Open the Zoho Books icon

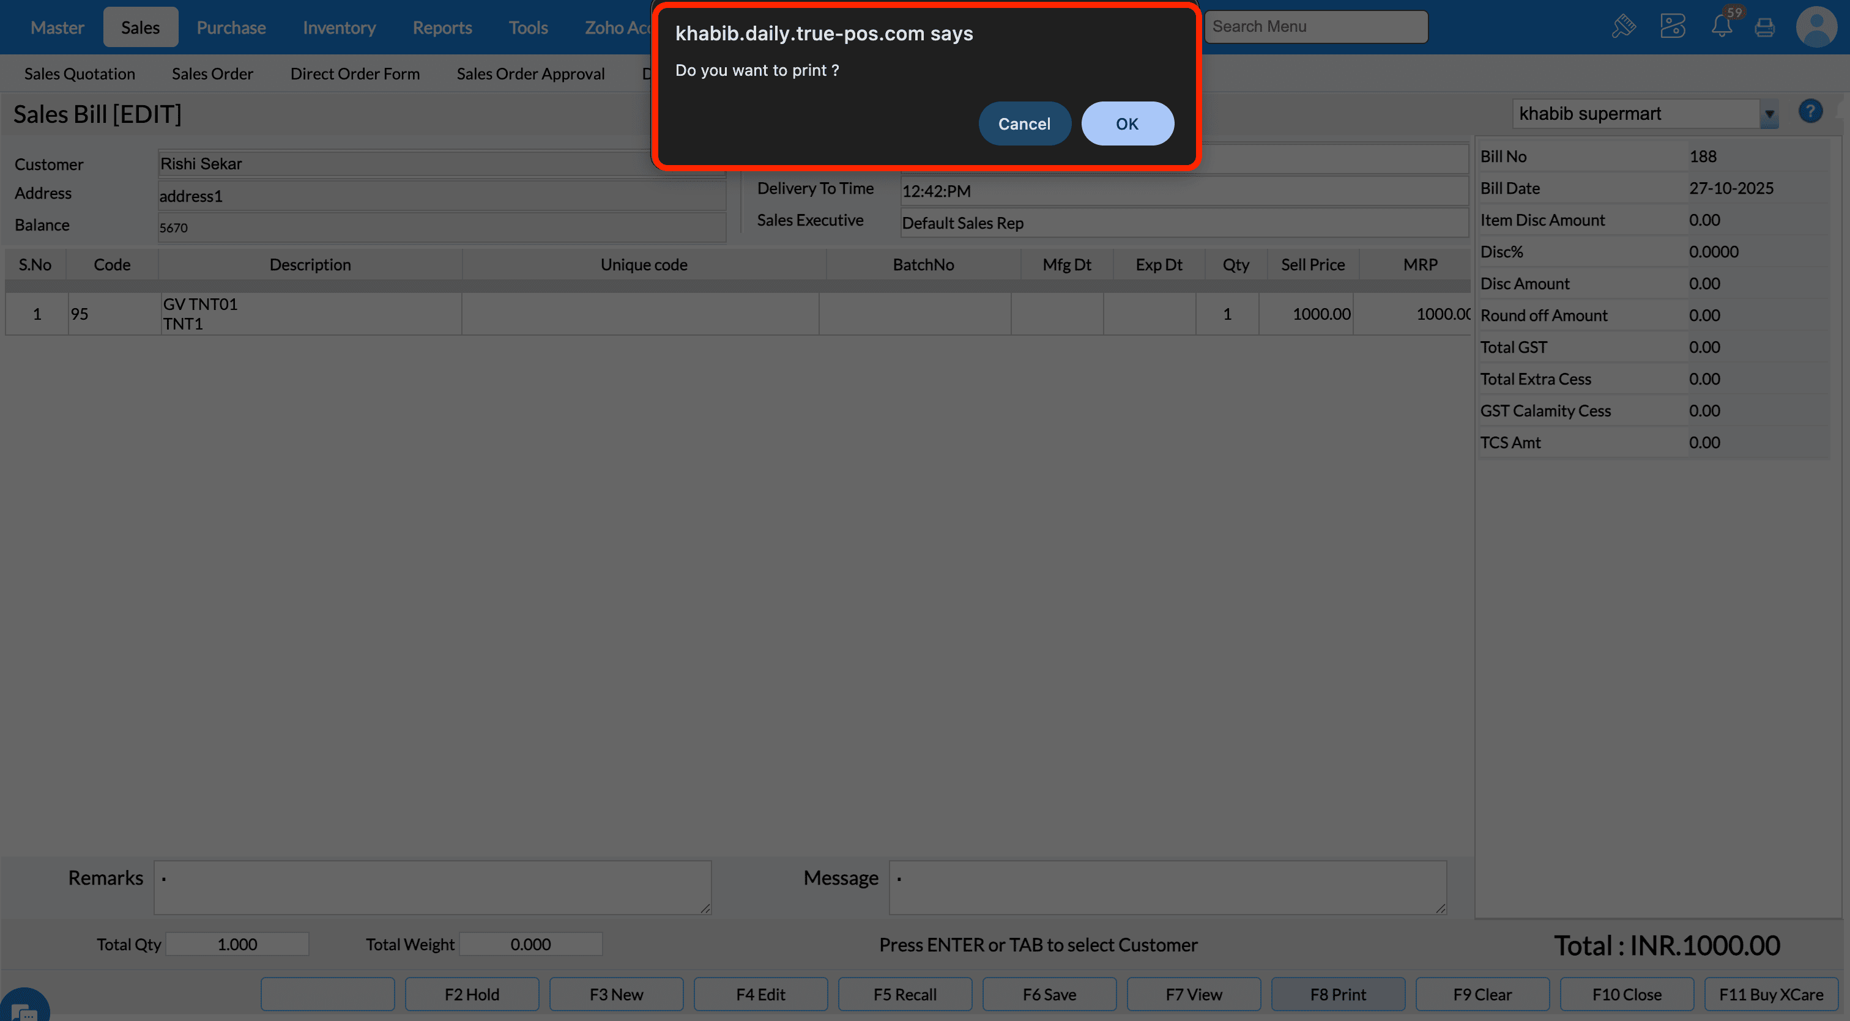pos(1672,26)
